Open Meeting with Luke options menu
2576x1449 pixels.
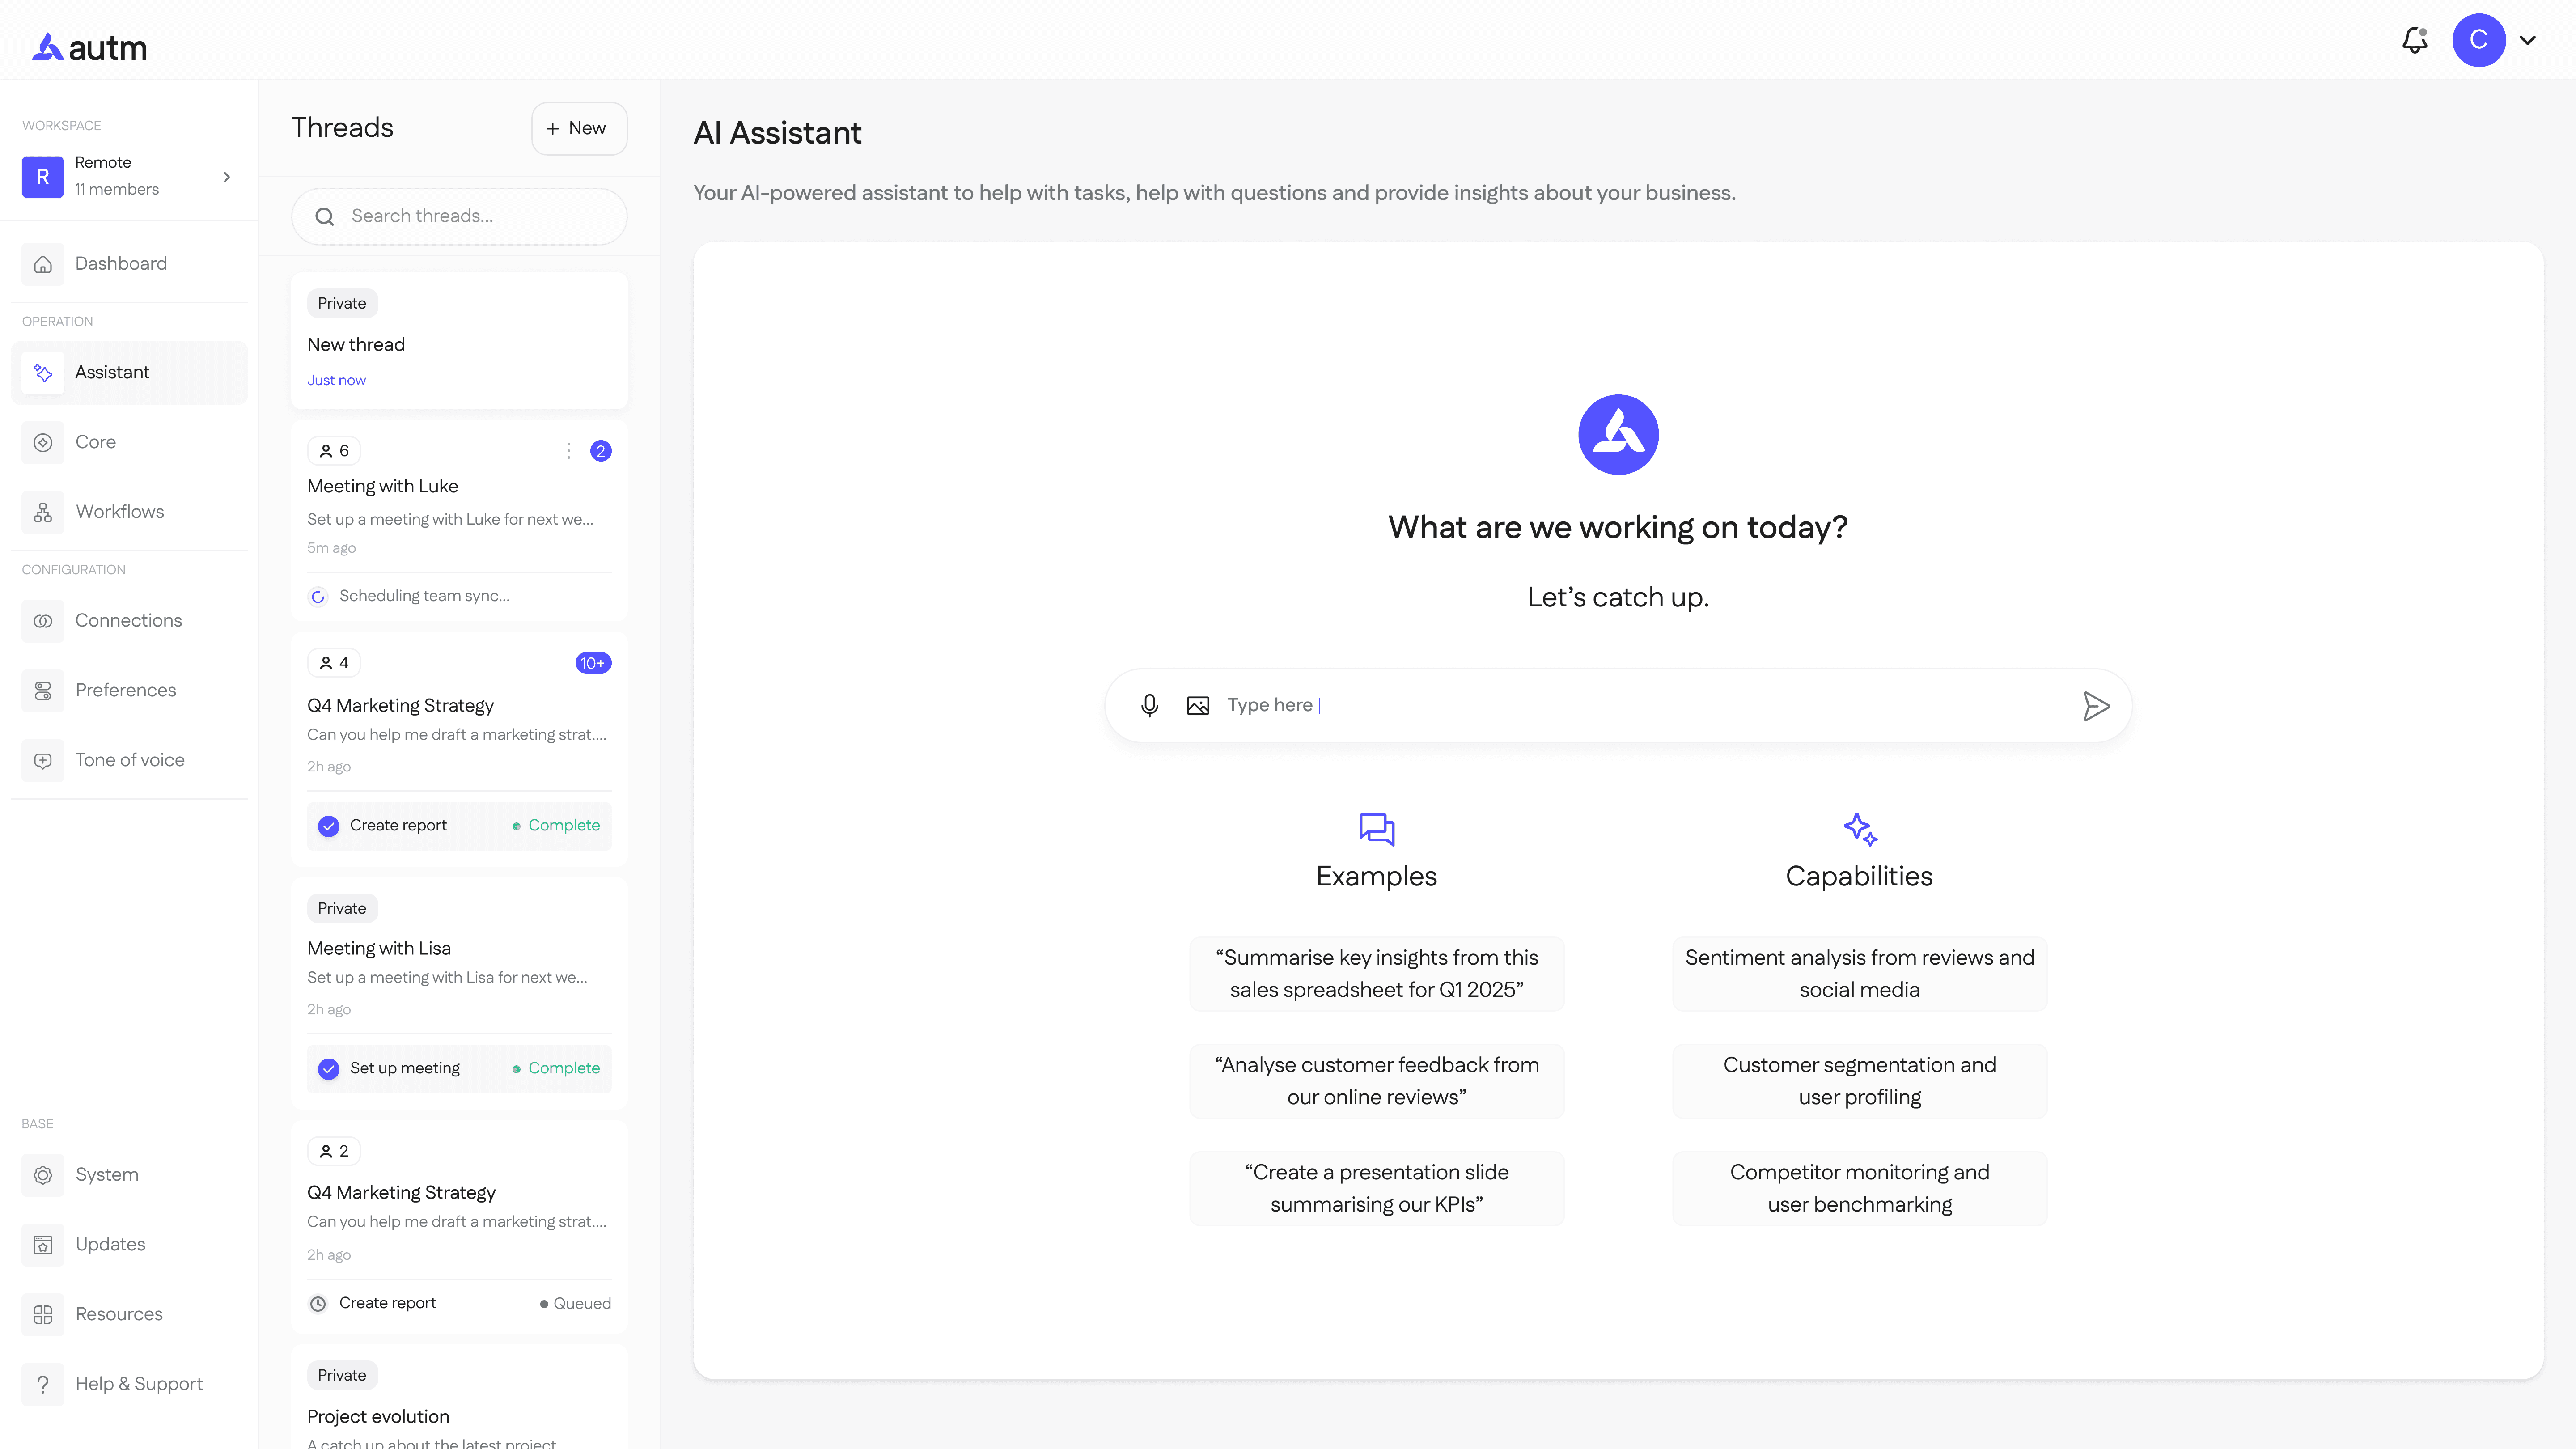coord(569,451)
